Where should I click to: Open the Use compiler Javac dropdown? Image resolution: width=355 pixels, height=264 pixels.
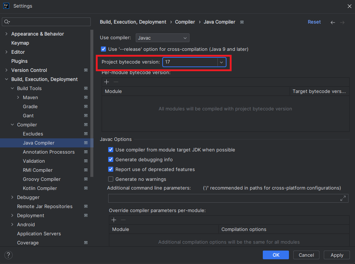162,38
